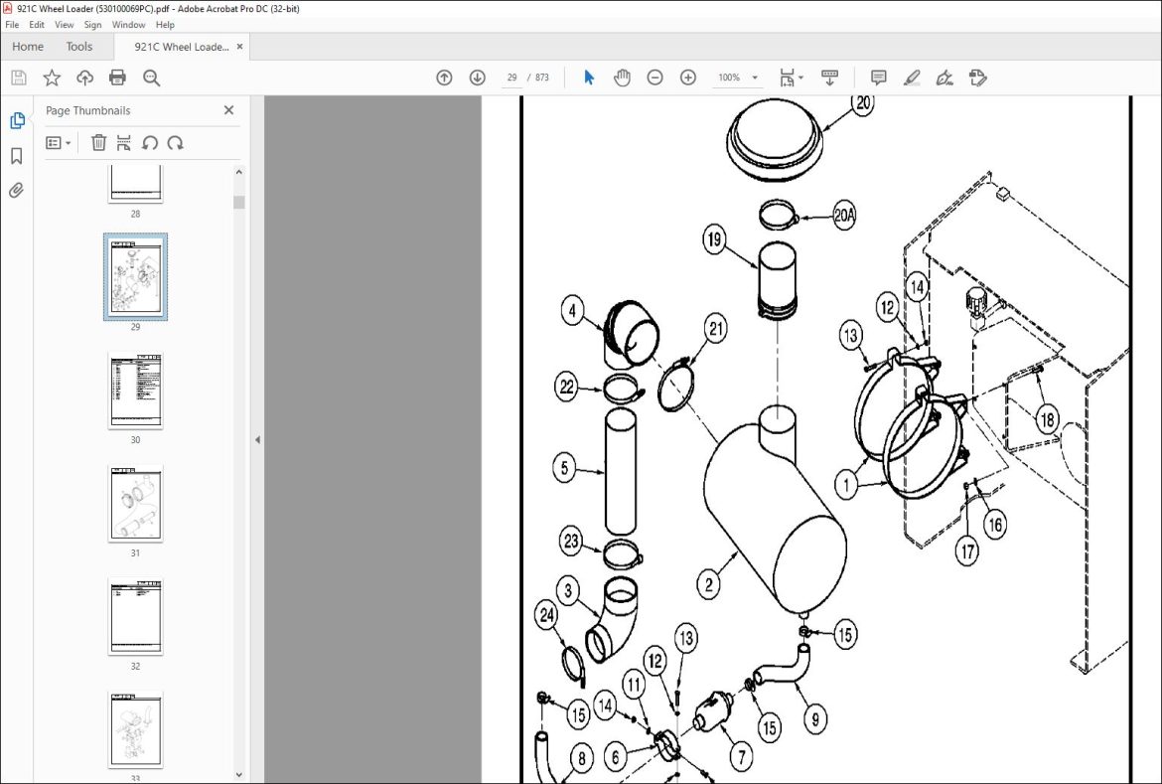Close the 921C Wheel Loader document tab

point(239,46)
